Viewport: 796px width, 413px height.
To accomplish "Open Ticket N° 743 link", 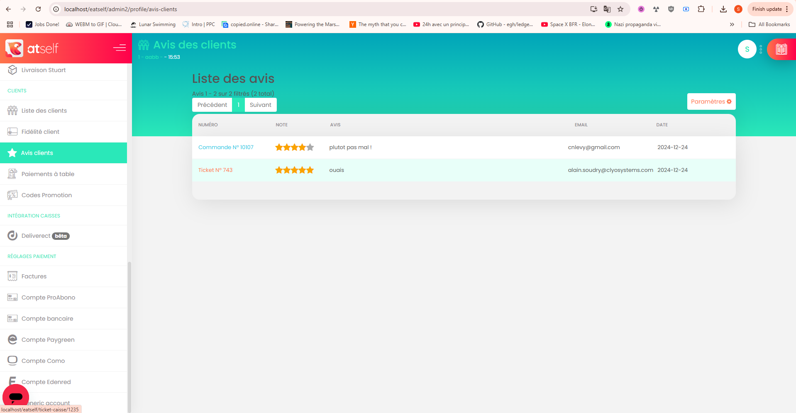I will 215,170.
